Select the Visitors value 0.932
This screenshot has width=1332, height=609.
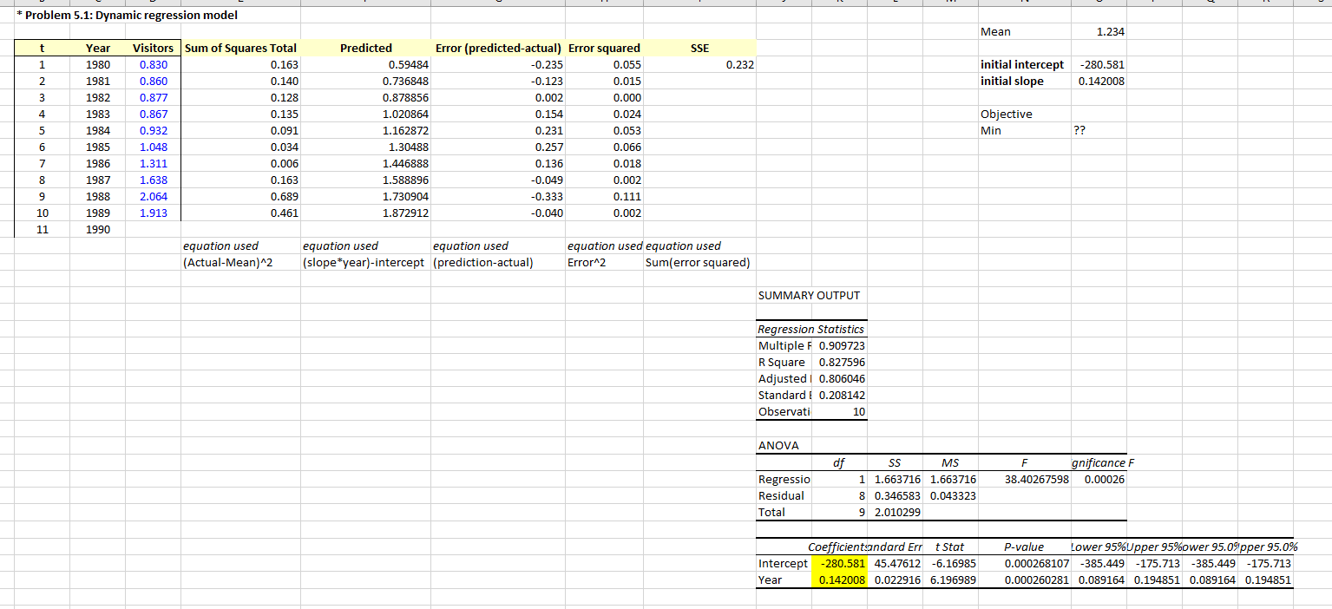(154, 131)
